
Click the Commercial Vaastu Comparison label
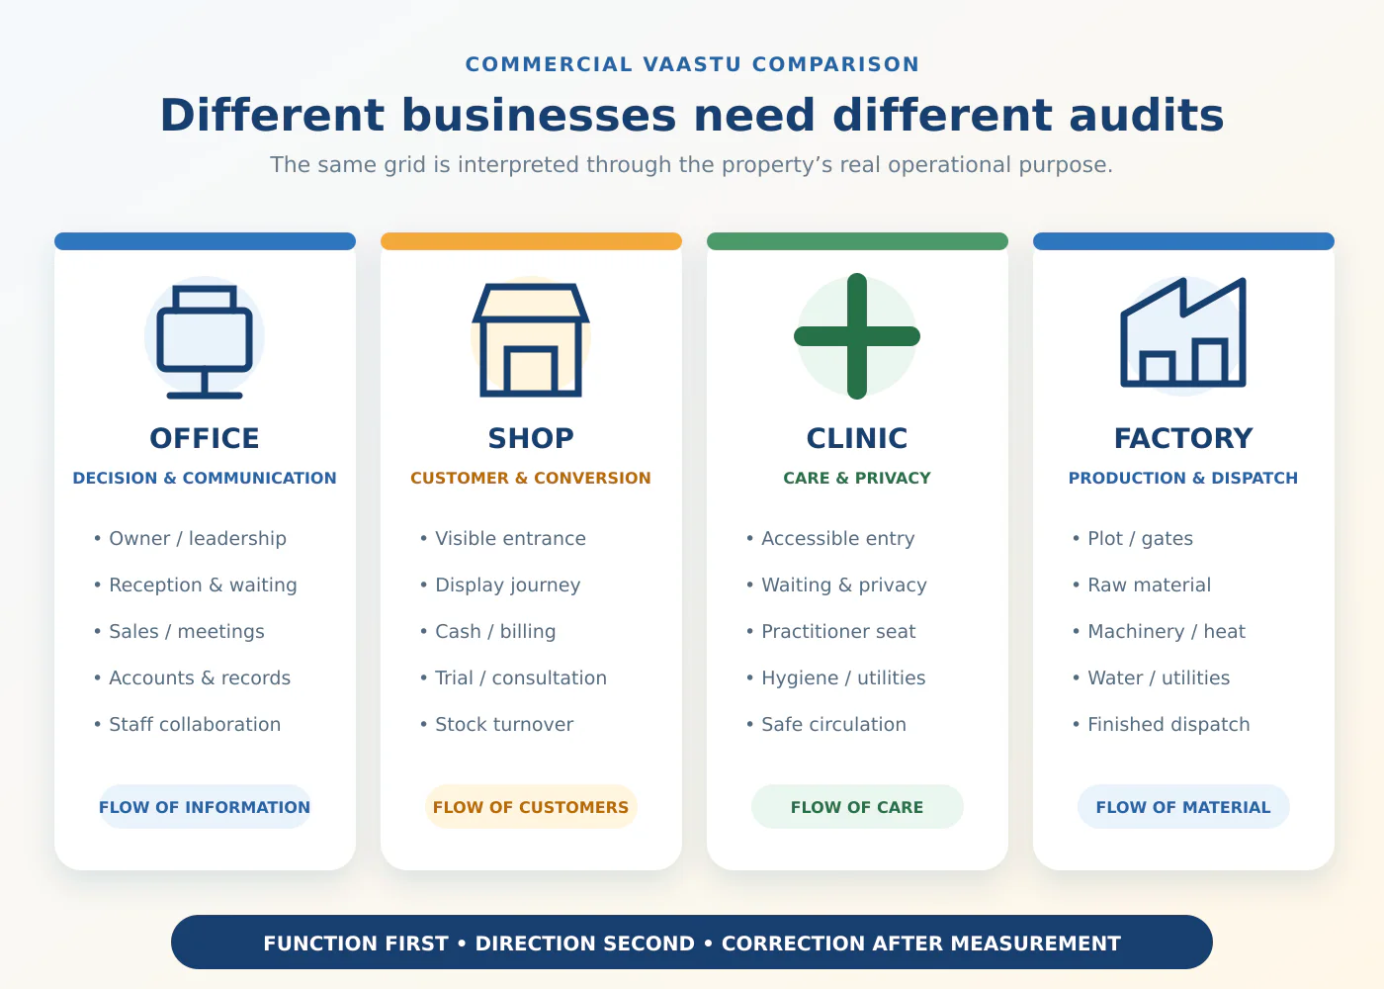click(x=692, y=64)
